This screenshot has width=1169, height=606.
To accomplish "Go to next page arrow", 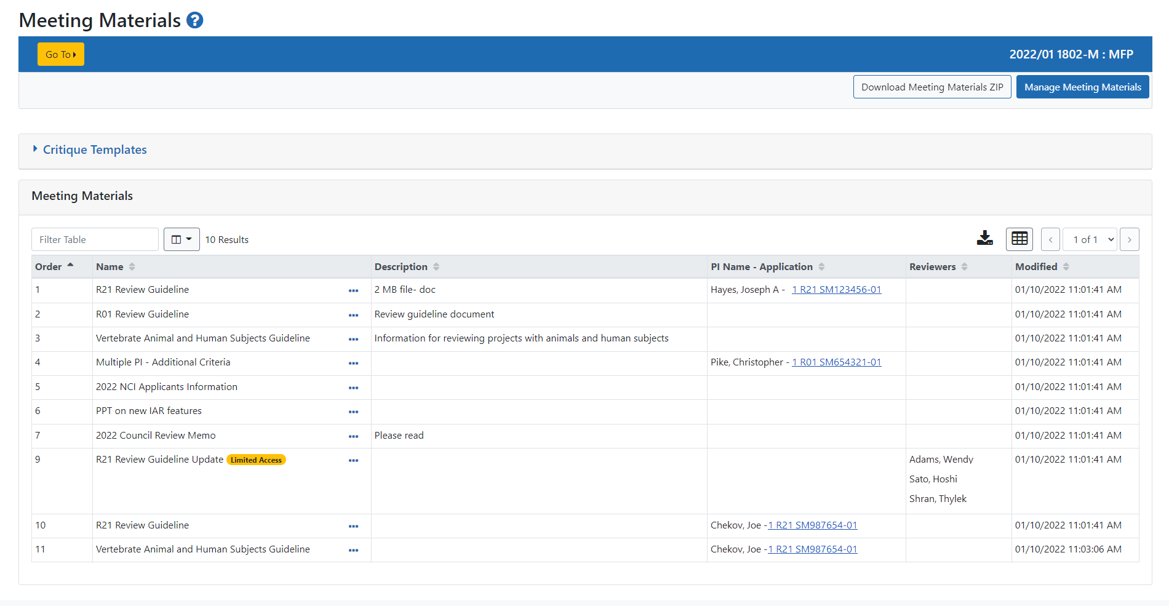I will point(1130,239).
